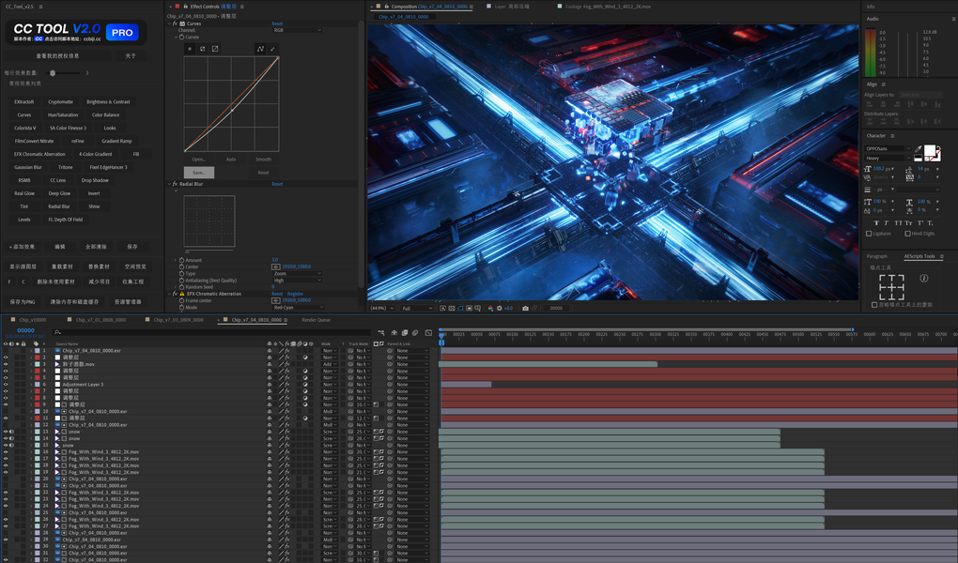Toggle the Amount stopwatch in Radial Blur

[181, 260]
